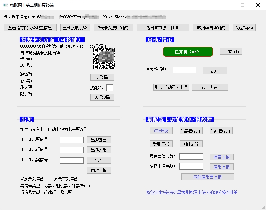Click the 订阅Topic button
This screenshot has width=266, height=210.
coord(231,52)
